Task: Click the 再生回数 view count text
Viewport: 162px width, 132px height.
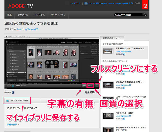Action: 92,92
